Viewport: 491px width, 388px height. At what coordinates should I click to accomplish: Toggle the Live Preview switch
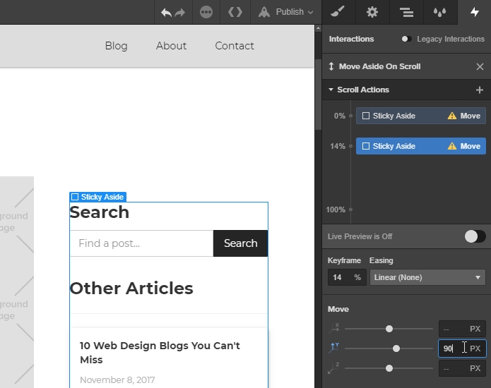[475, 236]
